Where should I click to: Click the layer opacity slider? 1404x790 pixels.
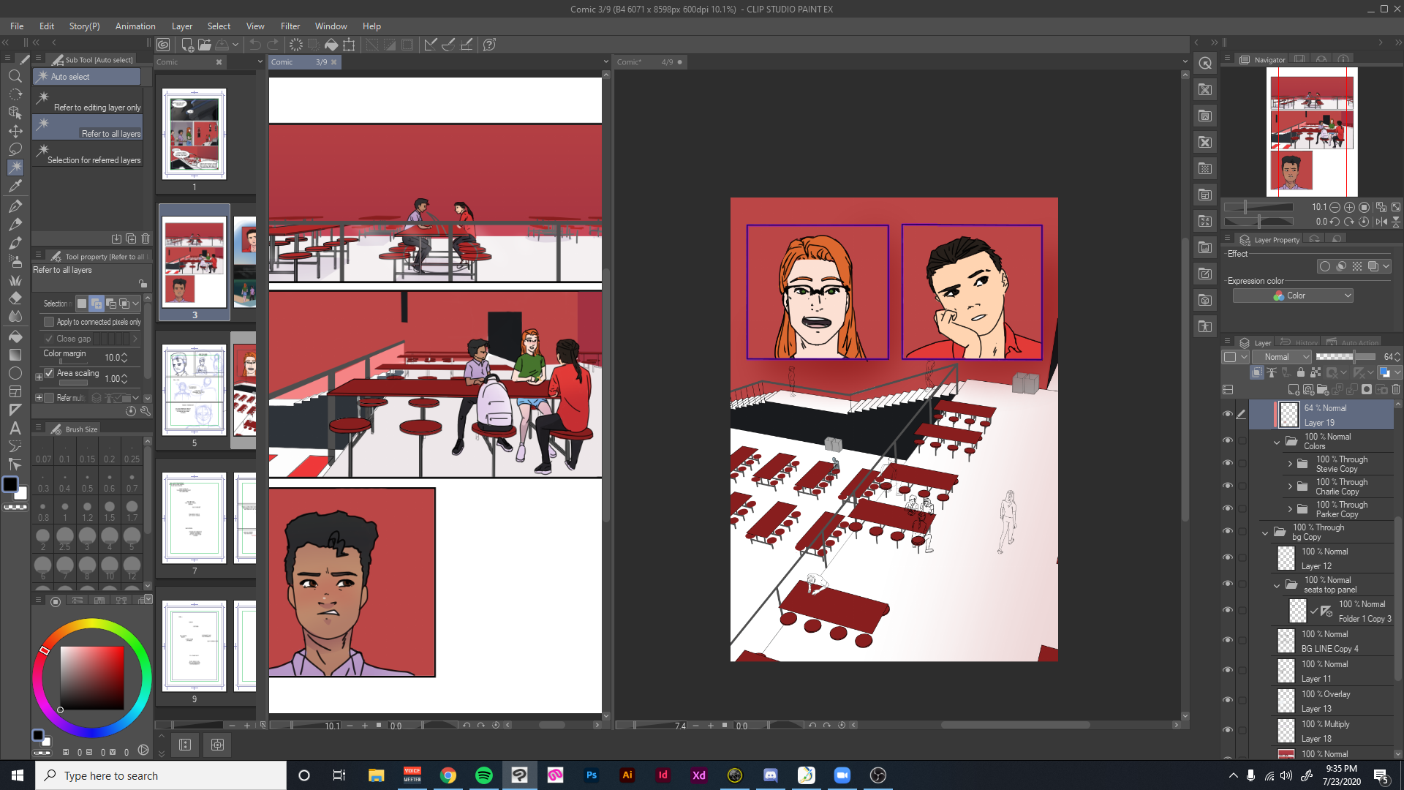(x=1344, y=357)
